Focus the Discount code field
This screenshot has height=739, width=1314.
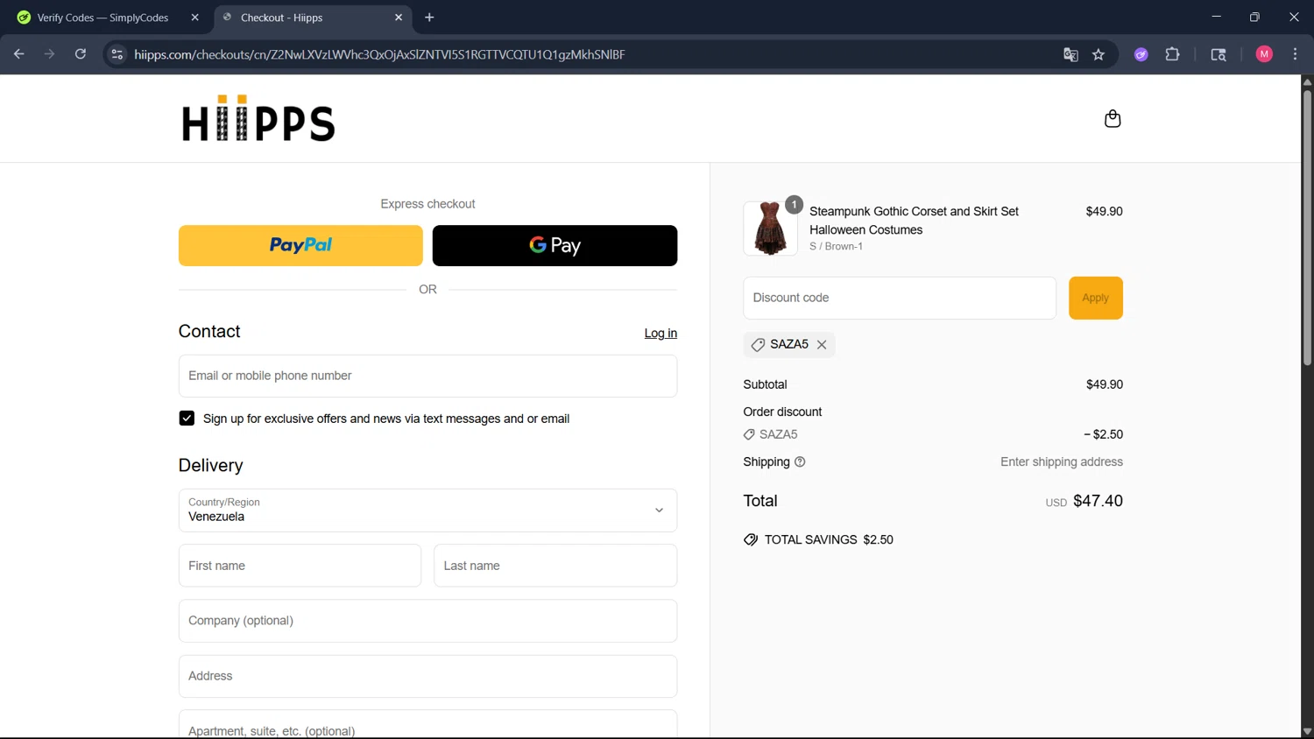[x=900, y=298]
